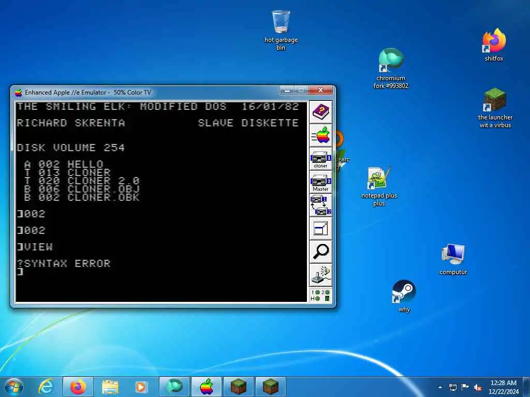530x397 pixels.
Task: Switch to Firefox in the taskbar
Action: point(78,387)
